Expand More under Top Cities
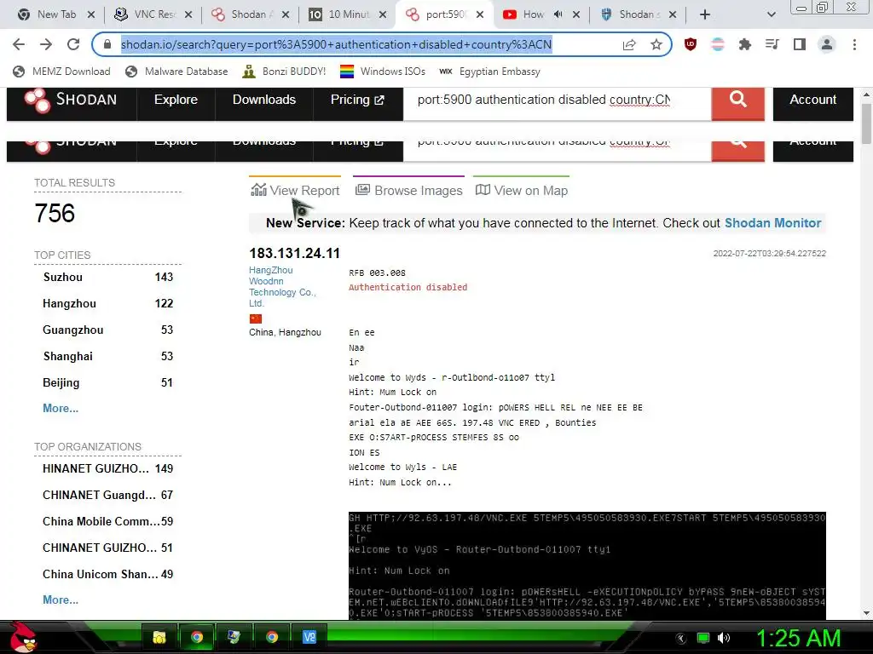 [x=61, y=408]
